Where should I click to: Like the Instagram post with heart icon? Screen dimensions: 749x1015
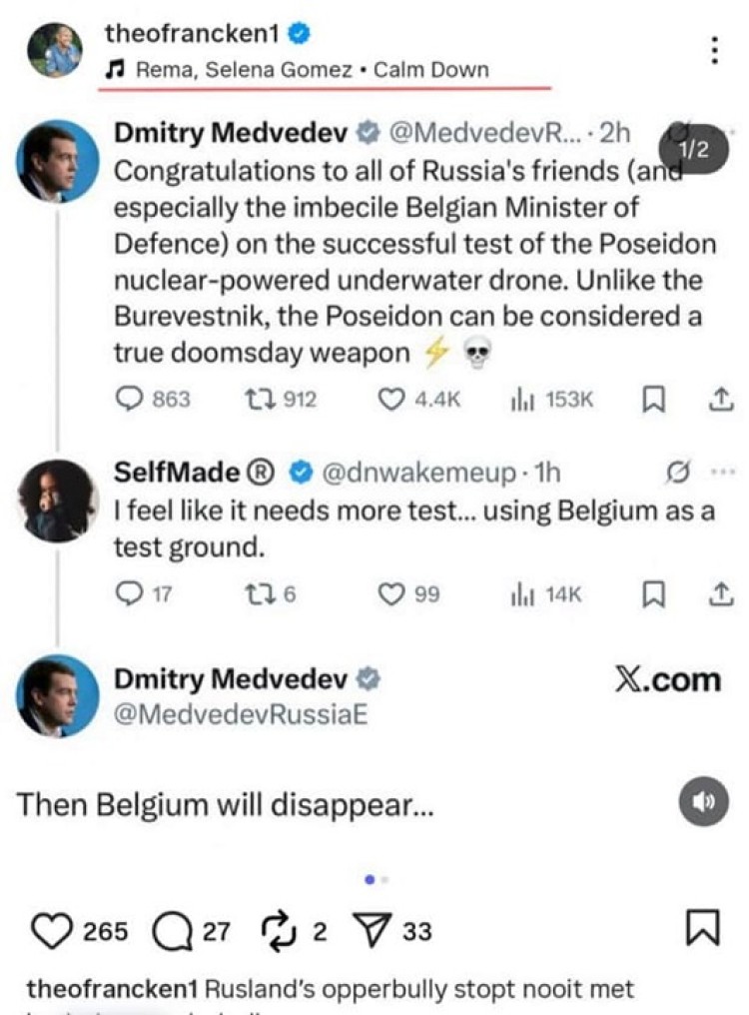pos(50,931)
